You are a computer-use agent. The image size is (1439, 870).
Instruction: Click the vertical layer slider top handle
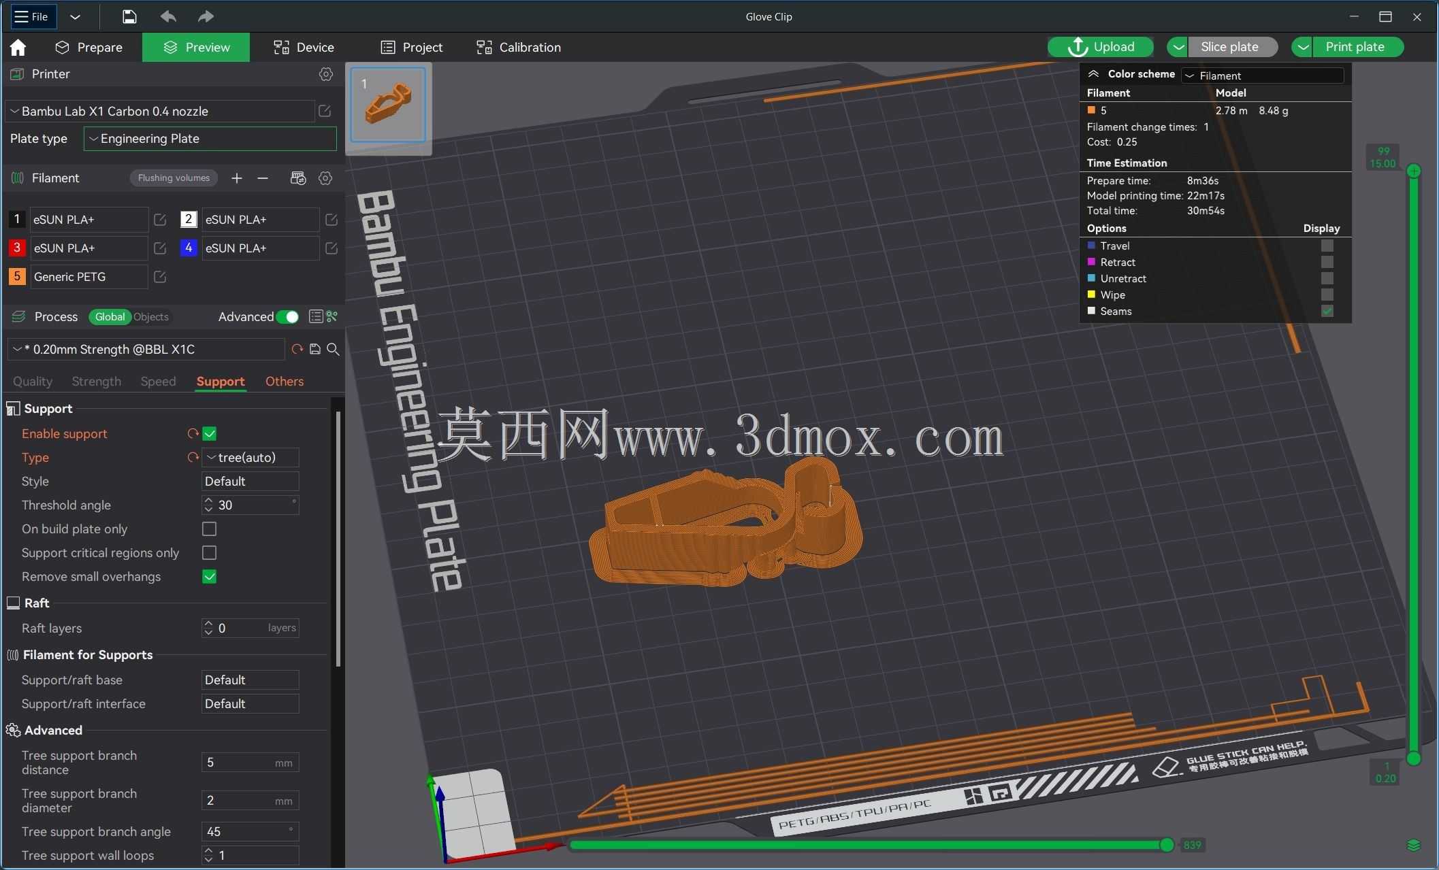[1414, 171]
